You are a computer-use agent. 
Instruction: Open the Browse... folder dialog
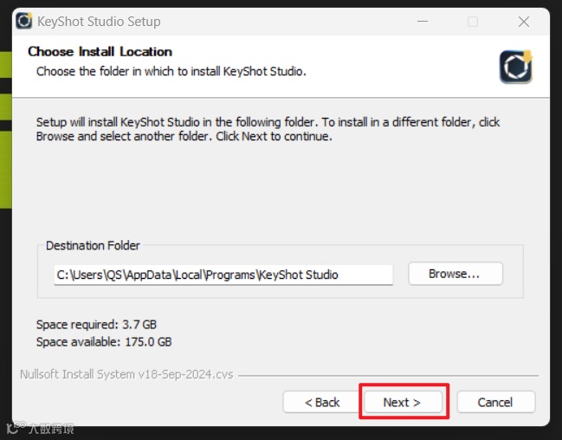point(455,274)
